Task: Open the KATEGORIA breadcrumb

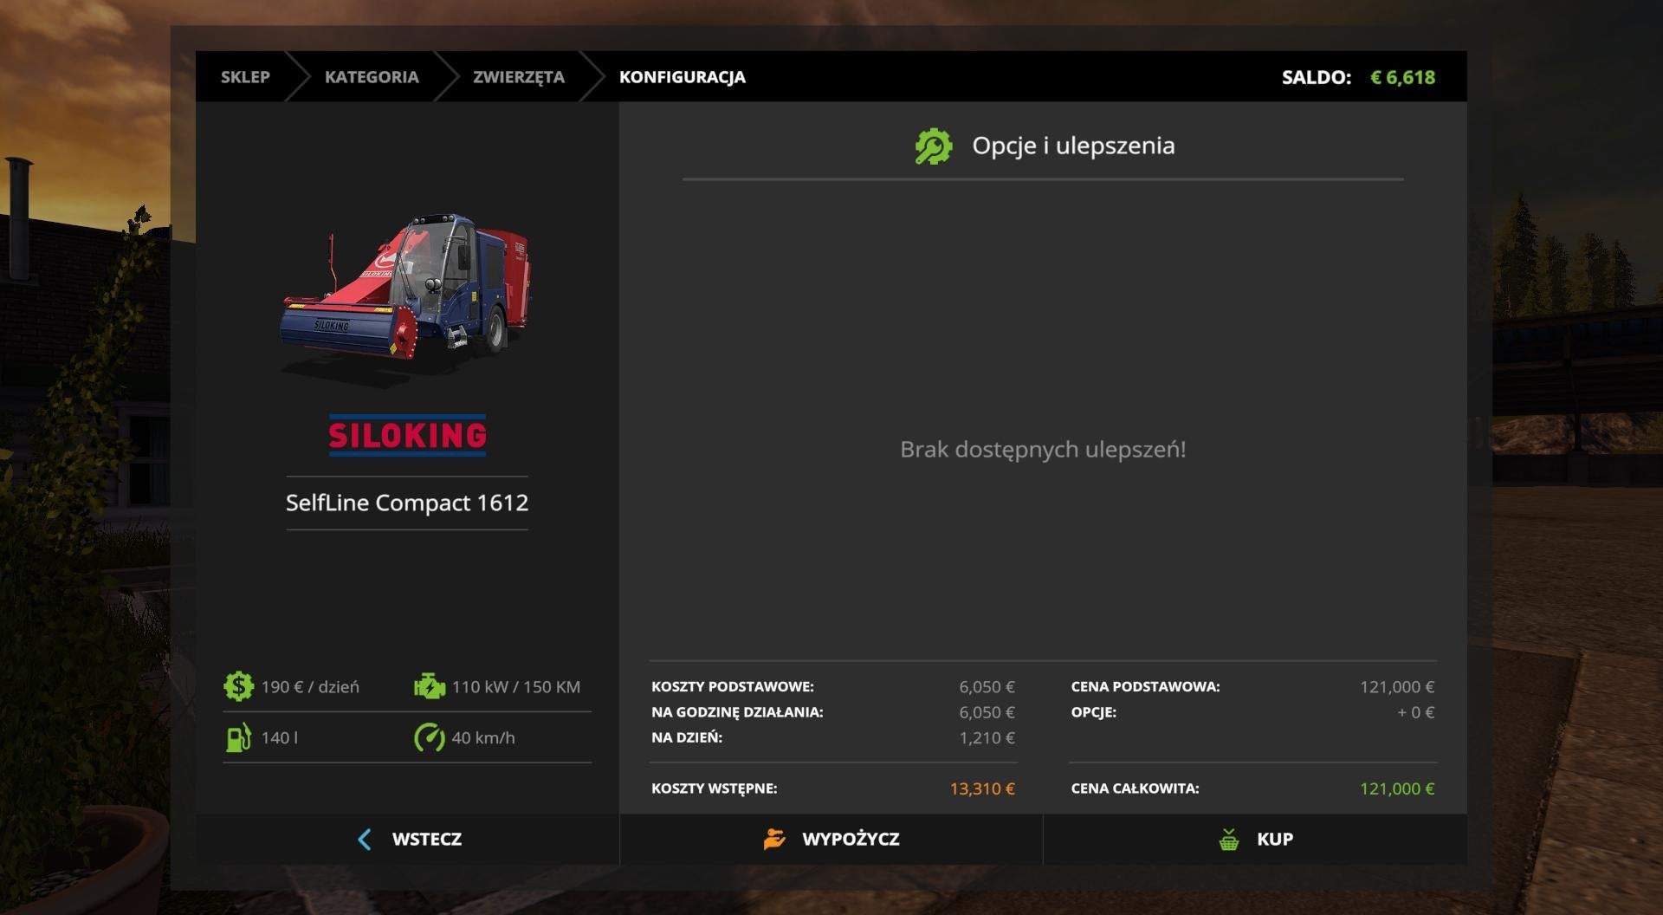Action: [x=372, y=77]
